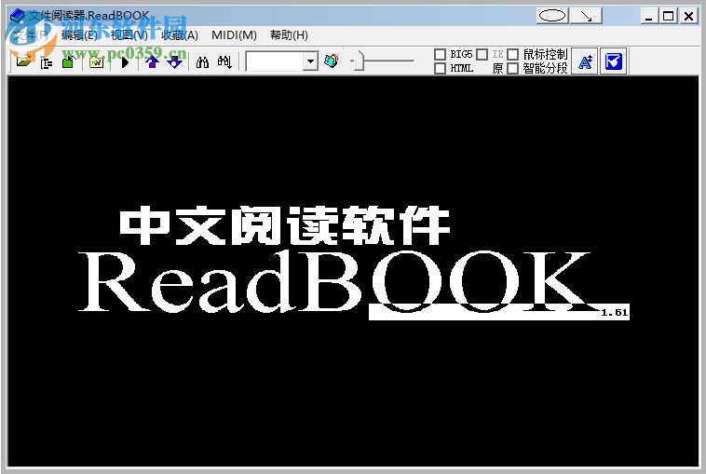Click the toolbar speed slider thumb

click(x=359, y=61)
